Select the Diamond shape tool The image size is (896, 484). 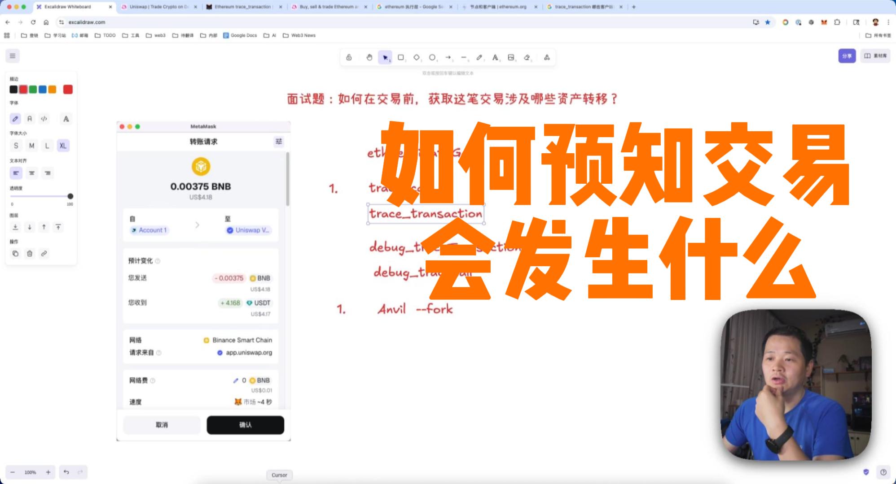click(417, 57)
